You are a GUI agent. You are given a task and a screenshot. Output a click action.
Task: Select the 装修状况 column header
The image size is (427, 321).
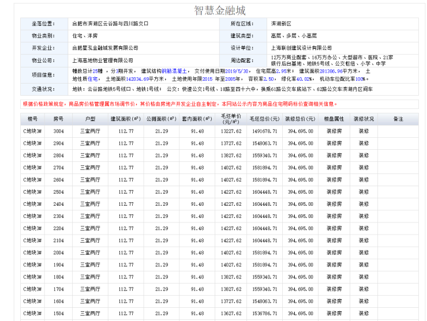click(x=364, y=119)
